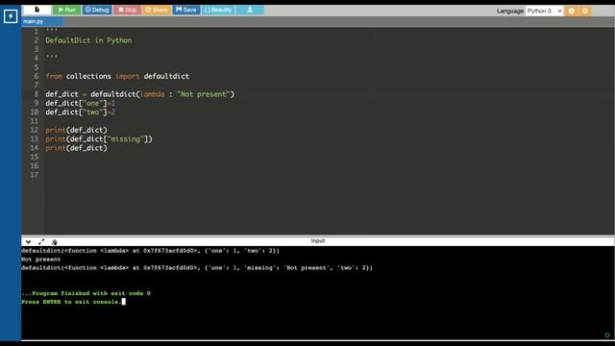This screenshot has width=615, height=346.
Task: Collapse the console with the chevron
Action: point(28,242)
